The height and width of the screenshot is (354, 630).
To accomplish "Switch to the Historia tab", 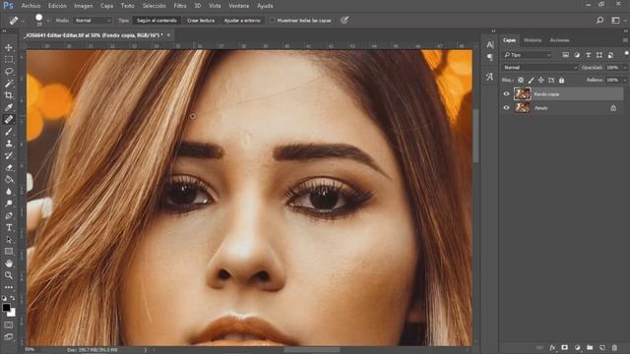I will [533, 40].
